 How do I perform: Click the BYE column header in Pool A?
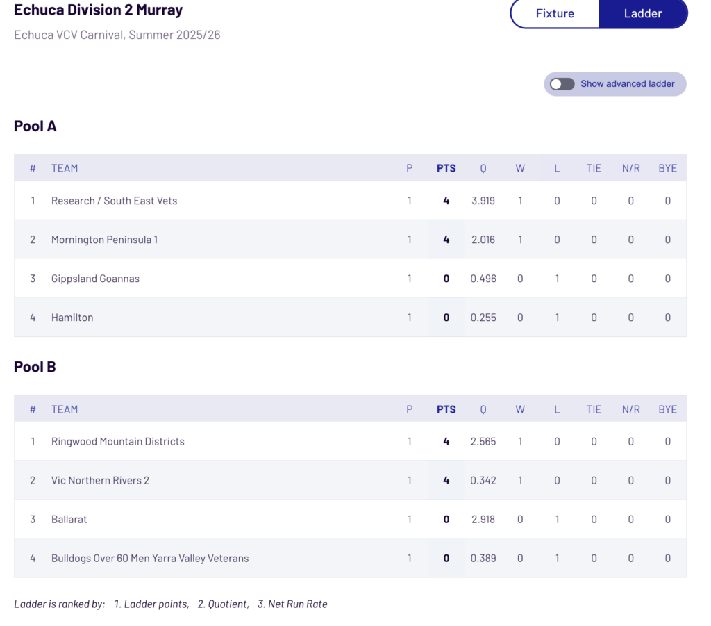(667, 168)
